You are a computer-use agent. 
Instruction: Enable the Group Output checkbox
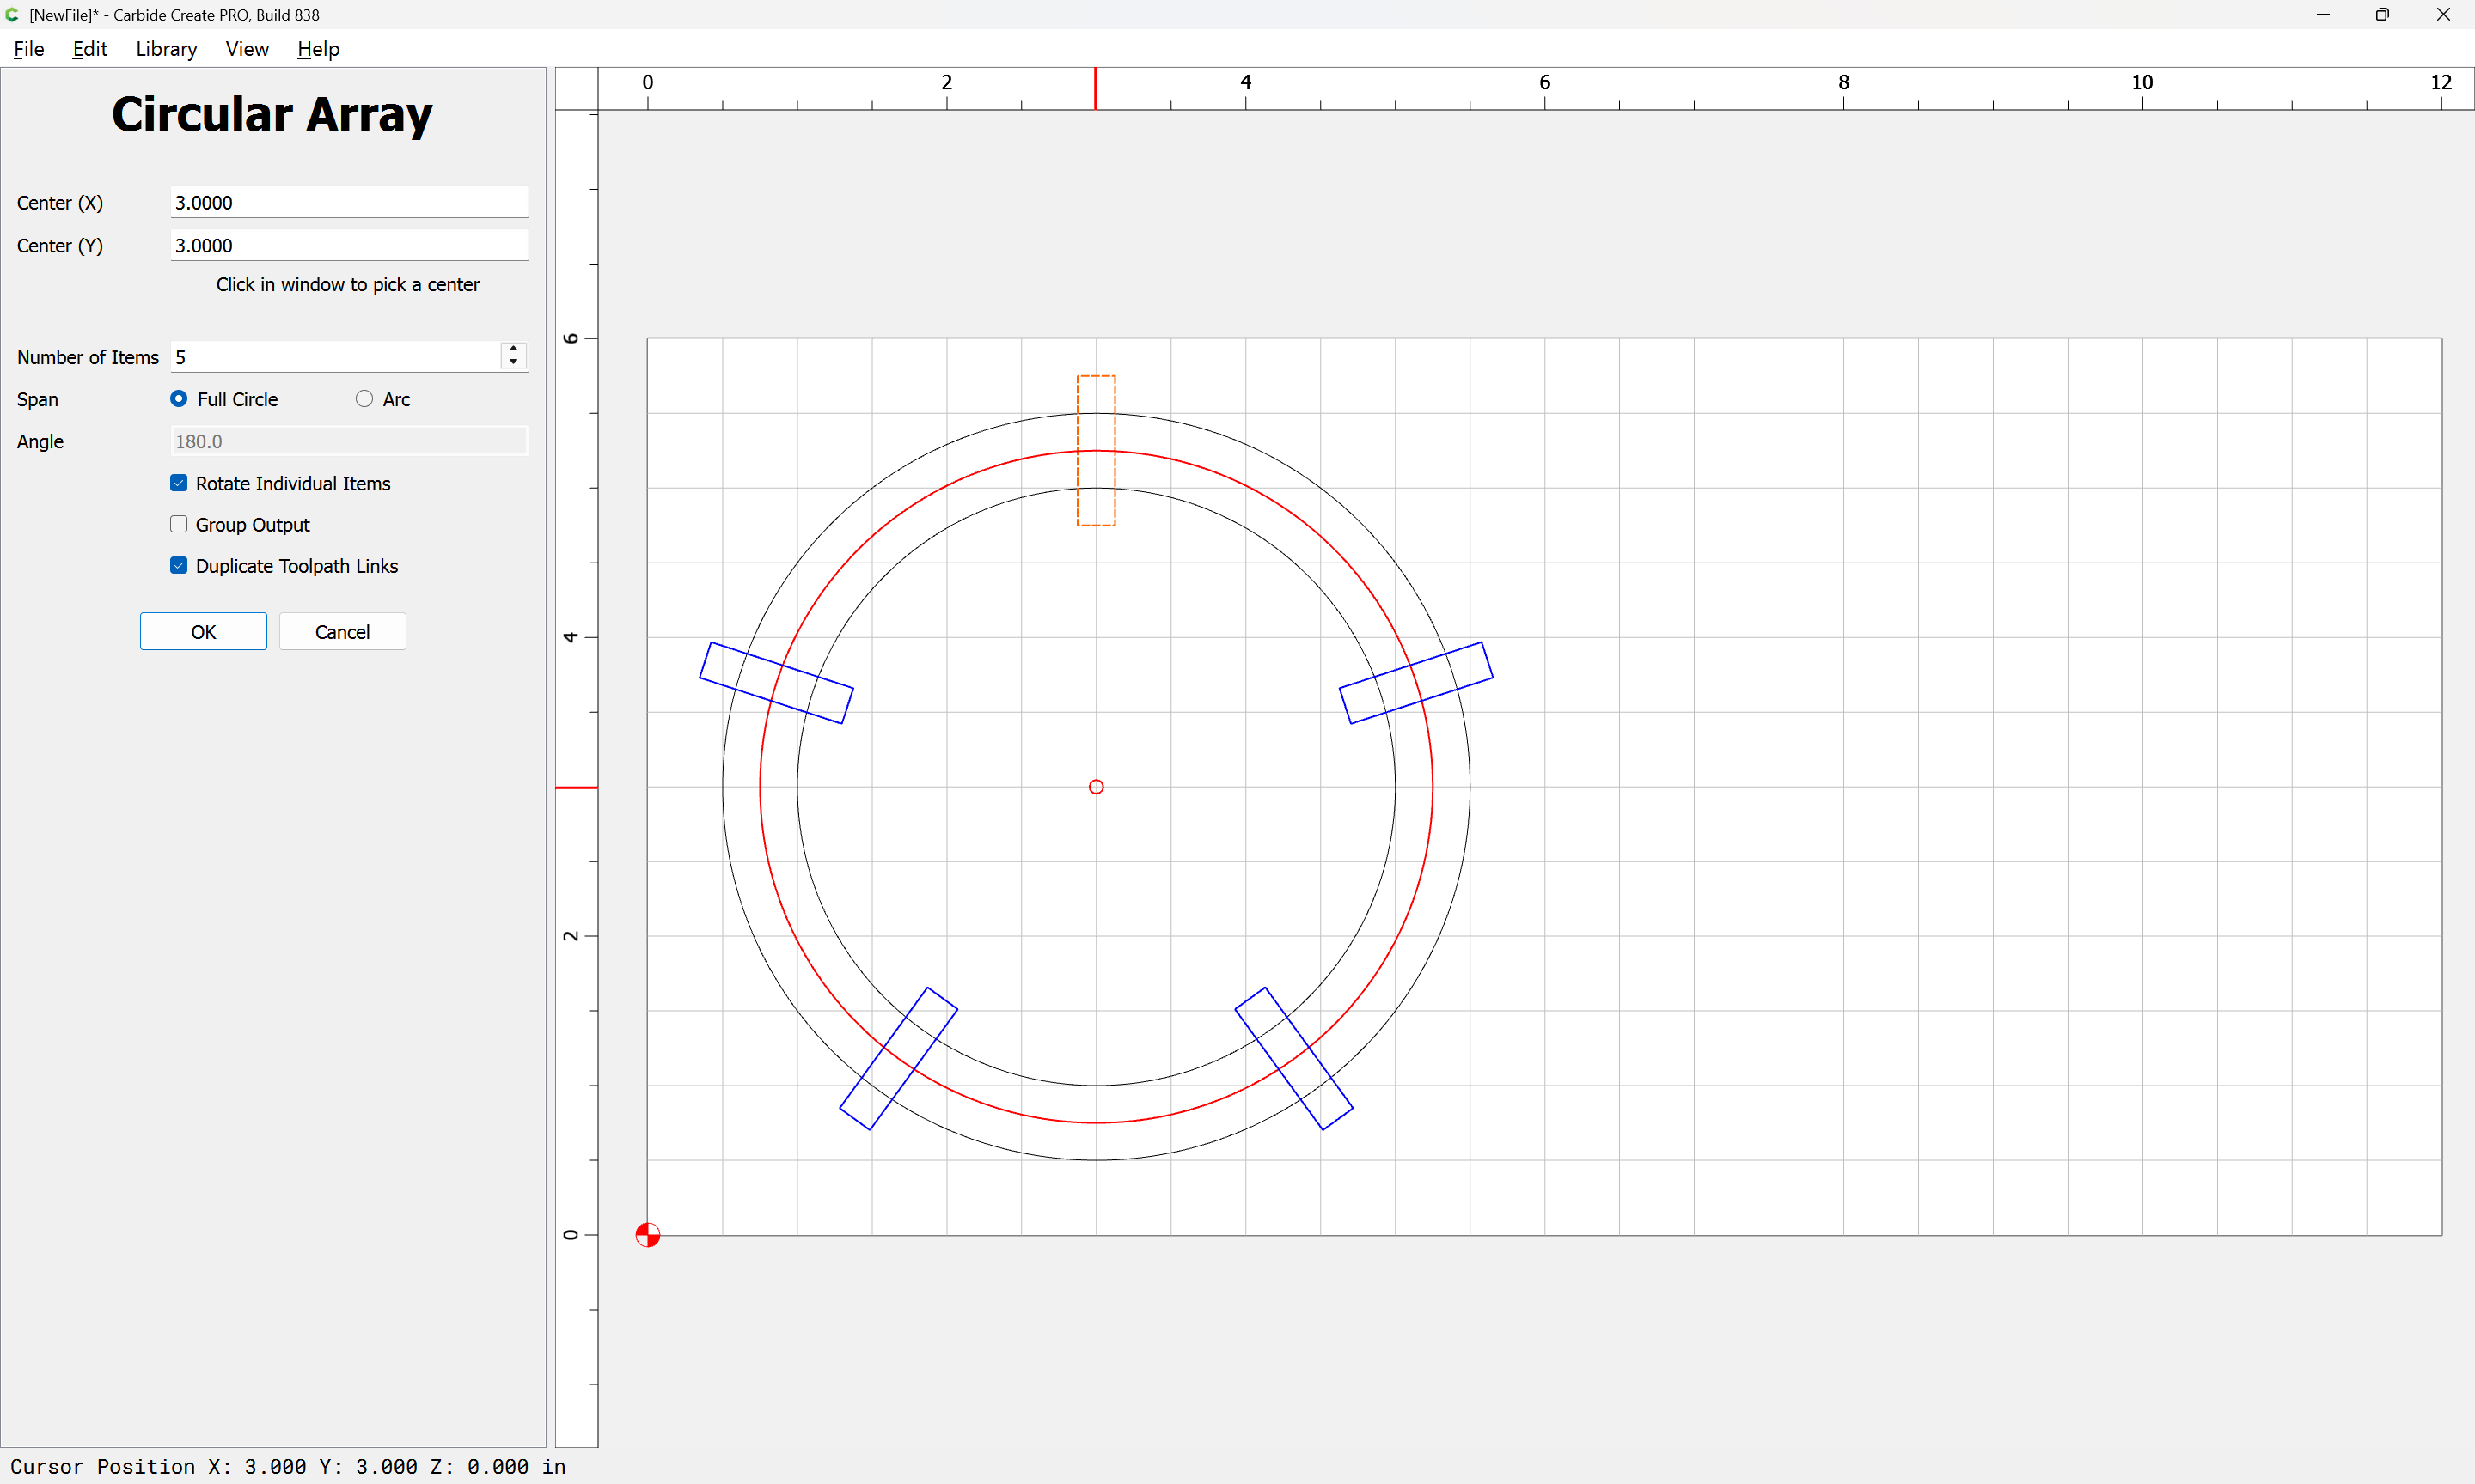point(179,524)
